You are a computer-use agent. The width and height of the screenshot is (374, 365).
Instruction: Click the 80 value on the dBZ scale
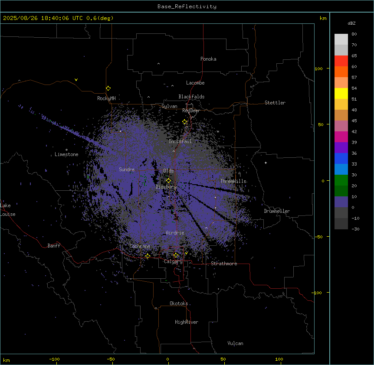pos(354,34)
